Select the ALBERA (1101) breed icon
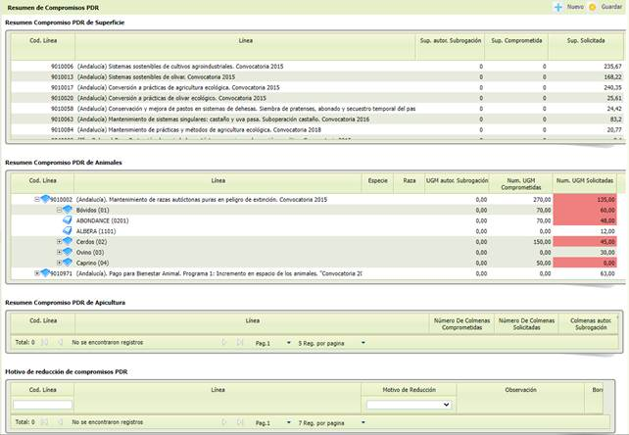629x435 pixels. [68, 231]
